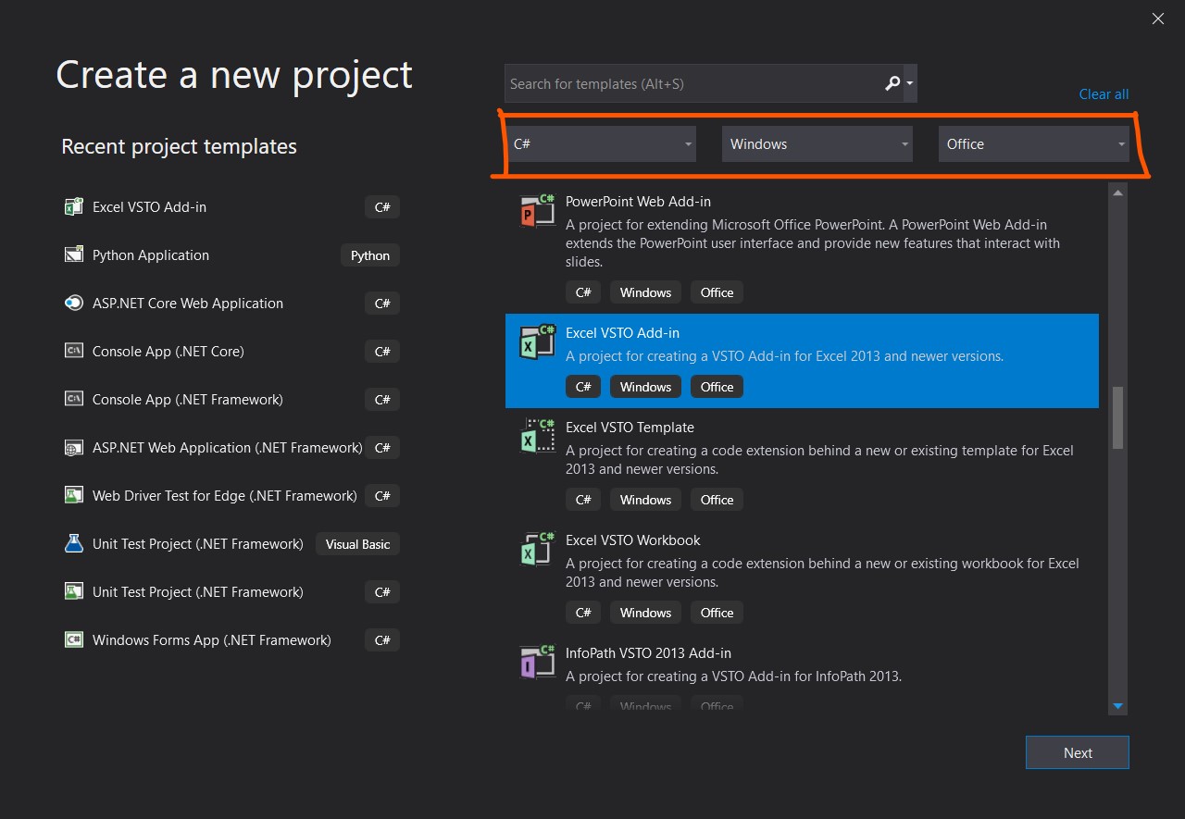Click the Windows tag under PowerPoint Web Add-in
This screenshot has width=1185, height=819.
tap(645, 292)
